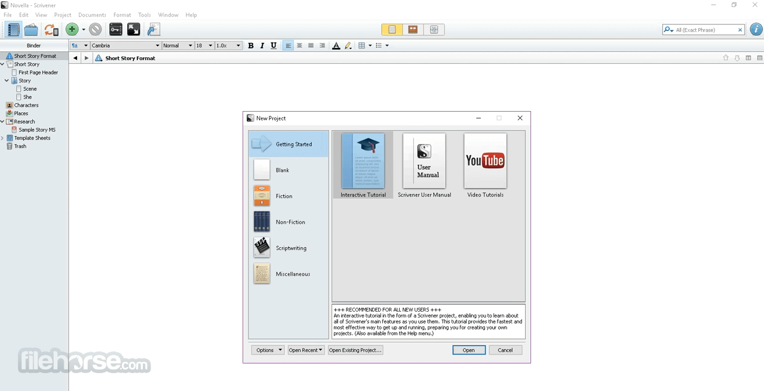The height and width of the screenshot is (391, 764).
Task: Expand Template Sheets in Binder
Action: 2,138
